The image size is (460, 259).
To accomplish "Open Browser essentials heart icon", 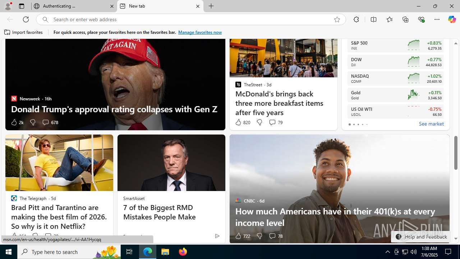I will click(x=422, y=19).
